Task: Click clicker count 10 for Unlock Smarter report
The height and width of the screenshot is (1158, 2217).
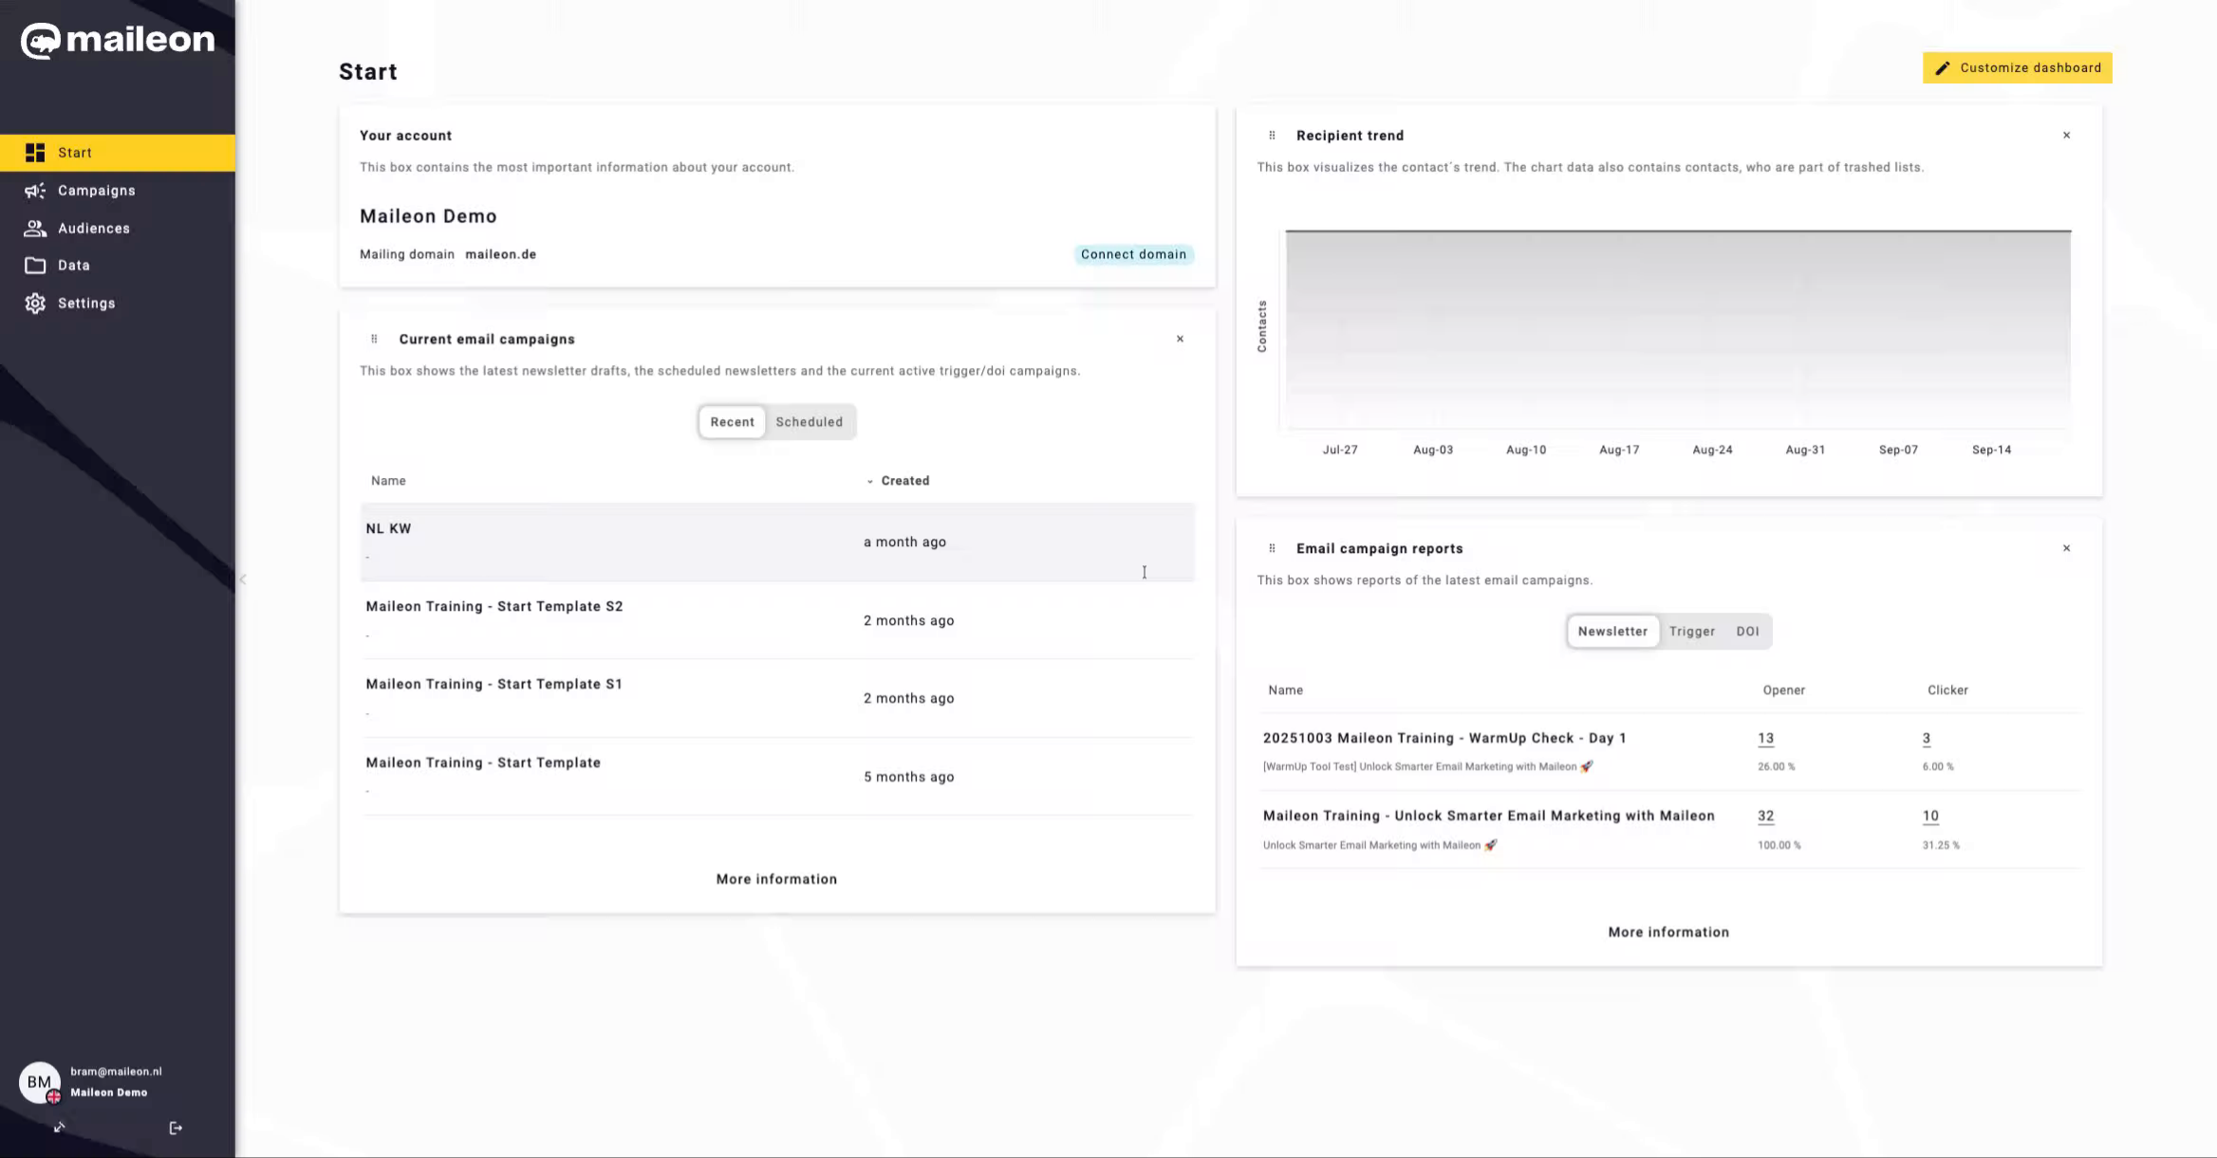Action: tap(1930, 816)
